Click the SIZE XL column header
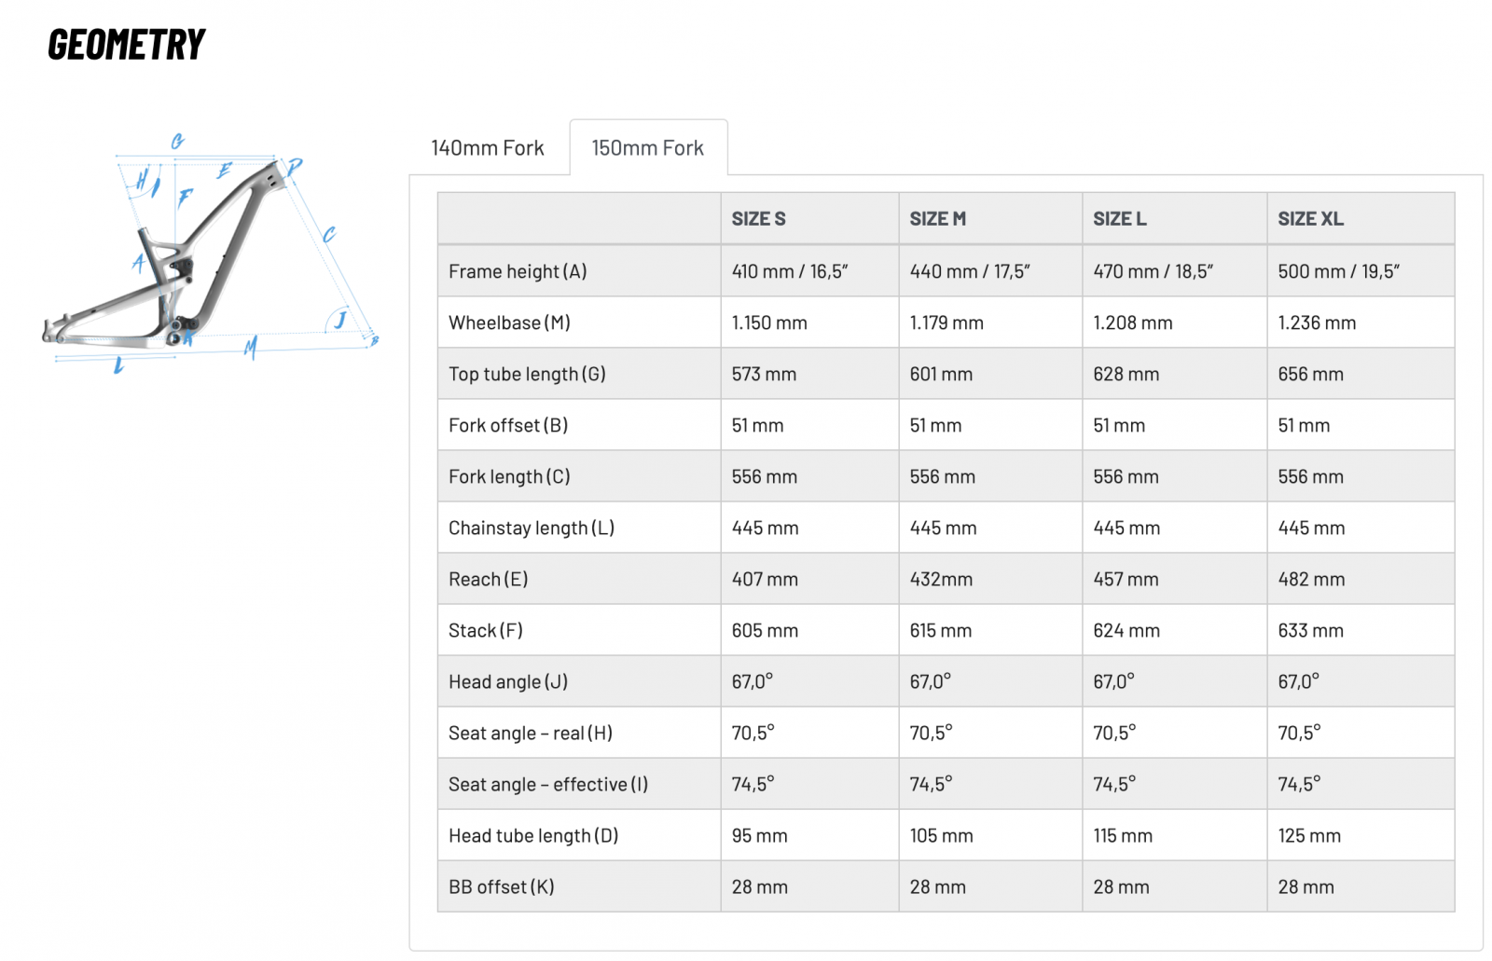 [x=1310, y=219]
